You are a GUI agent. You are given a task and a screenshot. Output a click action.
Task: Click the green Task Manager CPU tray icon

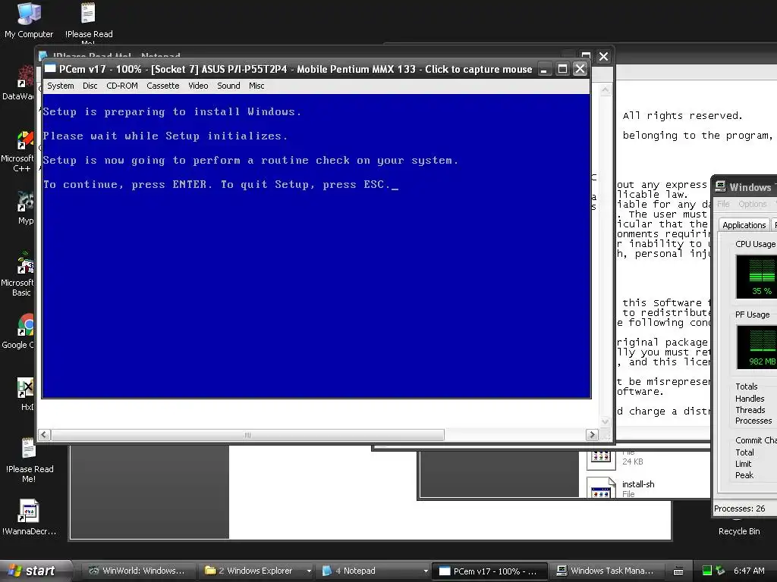click(x=707, y=571)
